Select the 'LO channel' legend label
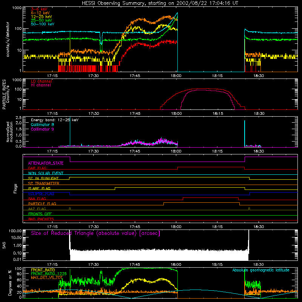302x302 pixels. pos(42,81)
